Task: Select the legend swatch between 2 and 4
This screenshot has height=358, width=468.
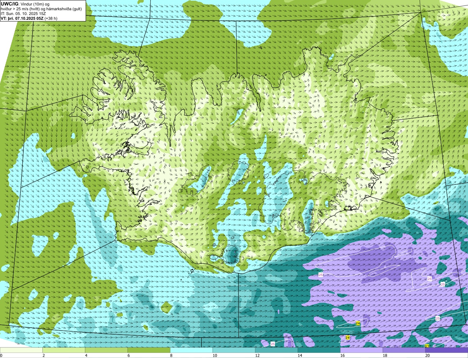Action: tap(64, 350)
